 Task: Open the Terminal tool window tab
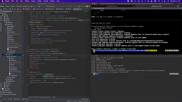tap(25, 99)
